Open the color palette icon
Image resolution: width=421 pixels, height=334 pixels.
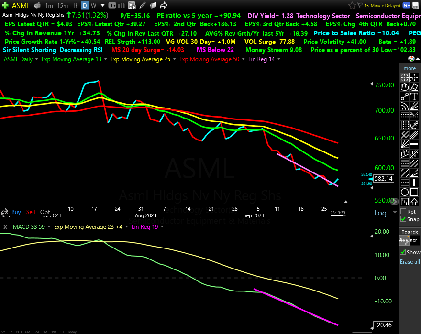point(411,59)
